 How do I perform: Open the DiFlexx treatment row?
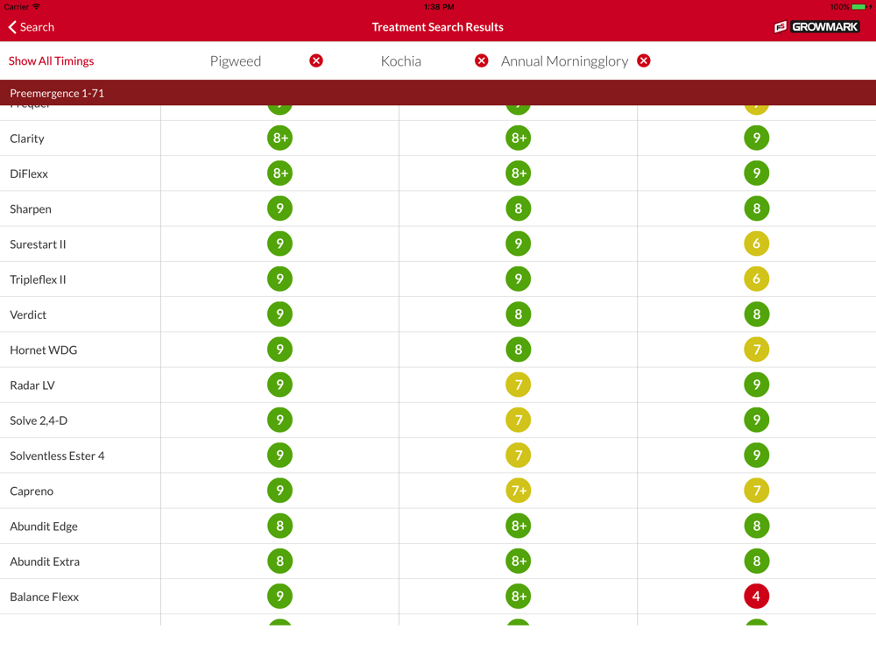point(438,173)
